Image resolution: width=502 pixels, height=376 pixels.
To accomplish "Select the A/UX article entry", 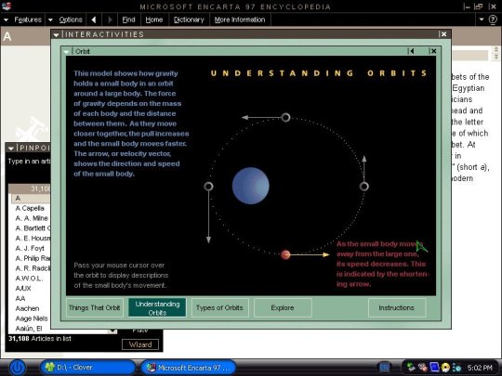I will tap(23, 289).
